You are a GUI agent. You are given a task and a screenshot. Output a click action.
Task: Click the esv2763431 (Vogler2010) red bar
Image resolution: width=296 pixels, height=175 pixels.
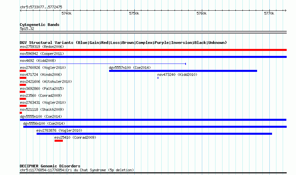pos(23,106)
